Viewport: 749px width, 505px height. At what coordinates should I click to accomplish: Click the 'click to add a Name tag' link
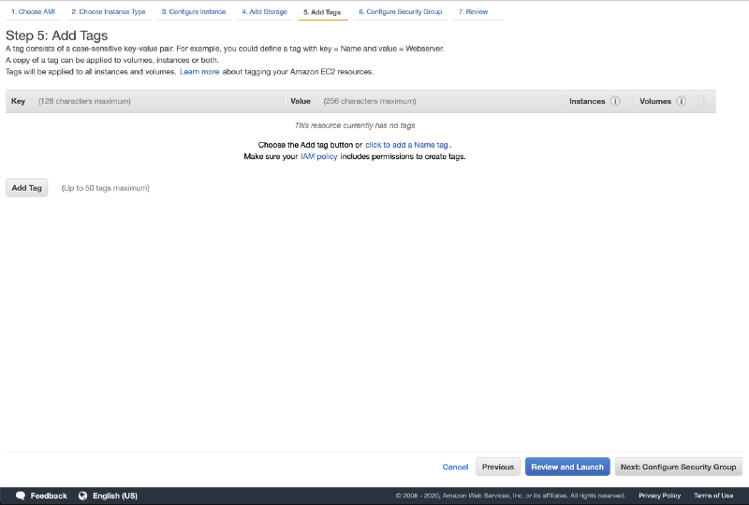pyautogui.click(x=407, y=145)
